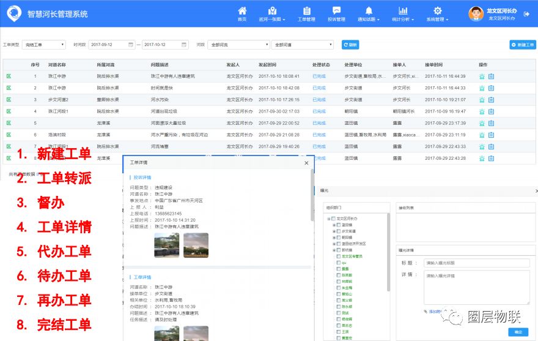Open 工单管理 in the top navigation

point(306,13)
